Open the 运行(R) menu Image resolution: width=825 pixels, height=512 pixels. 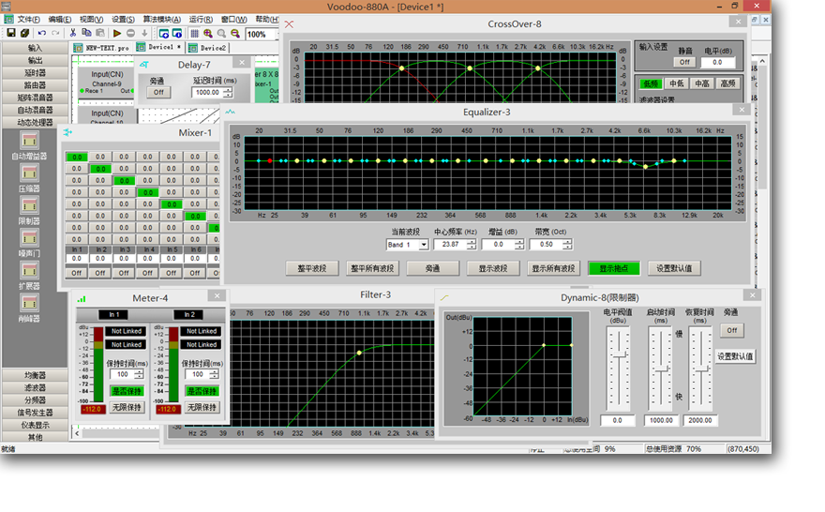pos(201,20)
